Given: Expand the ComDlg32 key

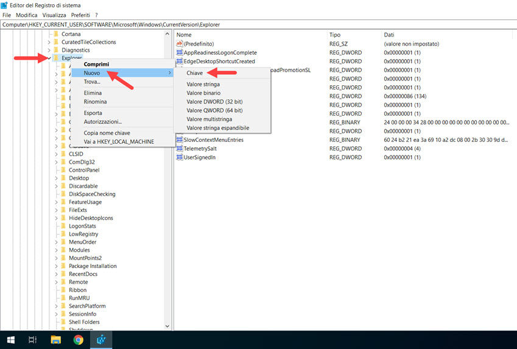Looking at the screenshot, I should (56, 161).
